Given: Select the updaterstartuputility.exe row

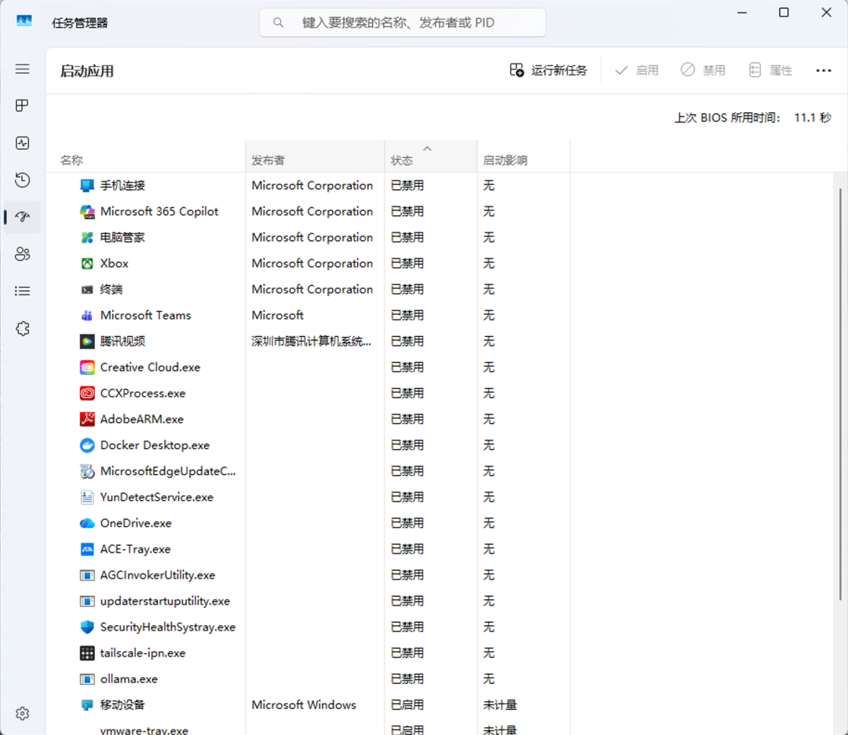Looking at the screenshot, I should (x=307, y=601).
